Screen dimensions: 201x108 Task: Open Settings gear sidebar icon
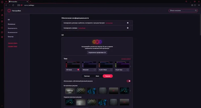[2, 37]
